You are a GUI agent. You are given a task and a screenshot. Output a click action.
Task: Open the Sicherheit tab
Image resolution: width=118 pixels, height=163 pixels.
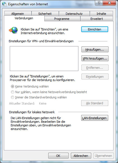45,14
